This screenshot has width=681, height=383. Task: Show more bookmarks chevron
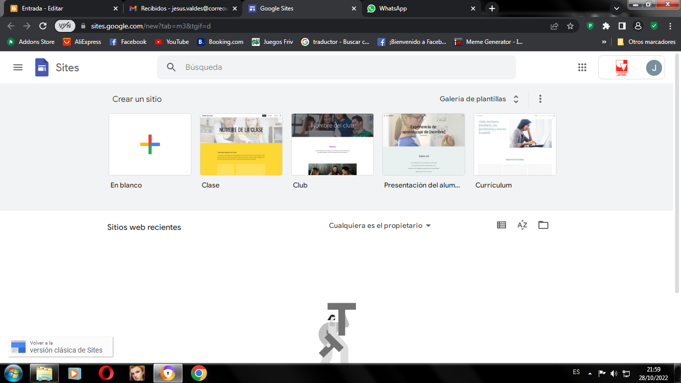[604, 42]
